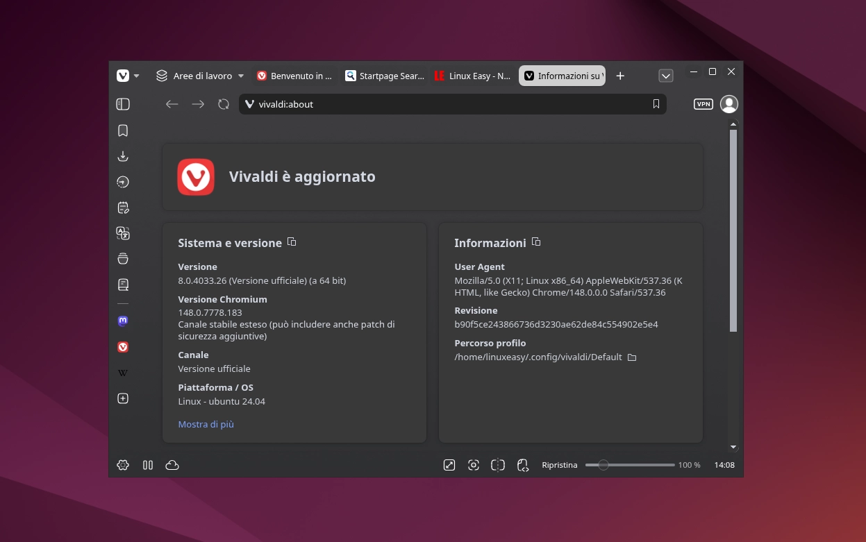
Task: Click the scrollbar down arrow
Action: (x=733, y=448)
